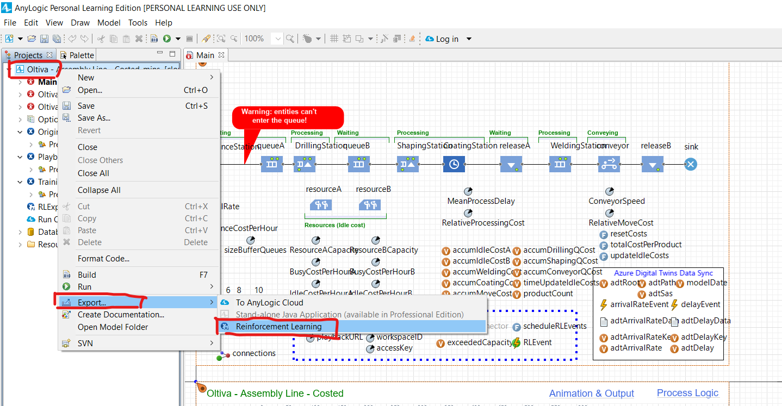The height and width of the screenshot is (406, 782).
Task: Click Format Code... in the context menu
Action: [x=140, y=259]
